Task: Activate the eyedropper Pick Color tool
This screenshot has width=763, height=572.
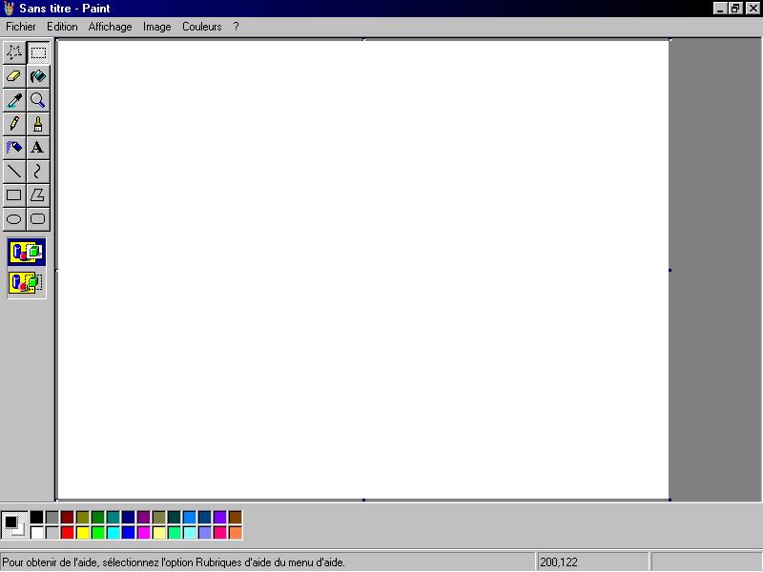Action: pos(14,100)
